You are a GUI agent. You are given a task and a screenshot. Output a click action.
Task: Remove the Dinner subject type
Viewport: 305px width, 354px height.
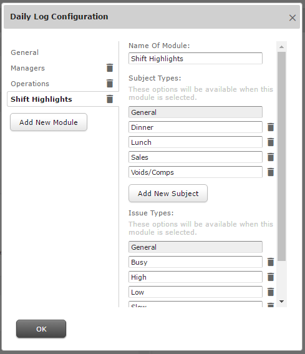(271, 127)
